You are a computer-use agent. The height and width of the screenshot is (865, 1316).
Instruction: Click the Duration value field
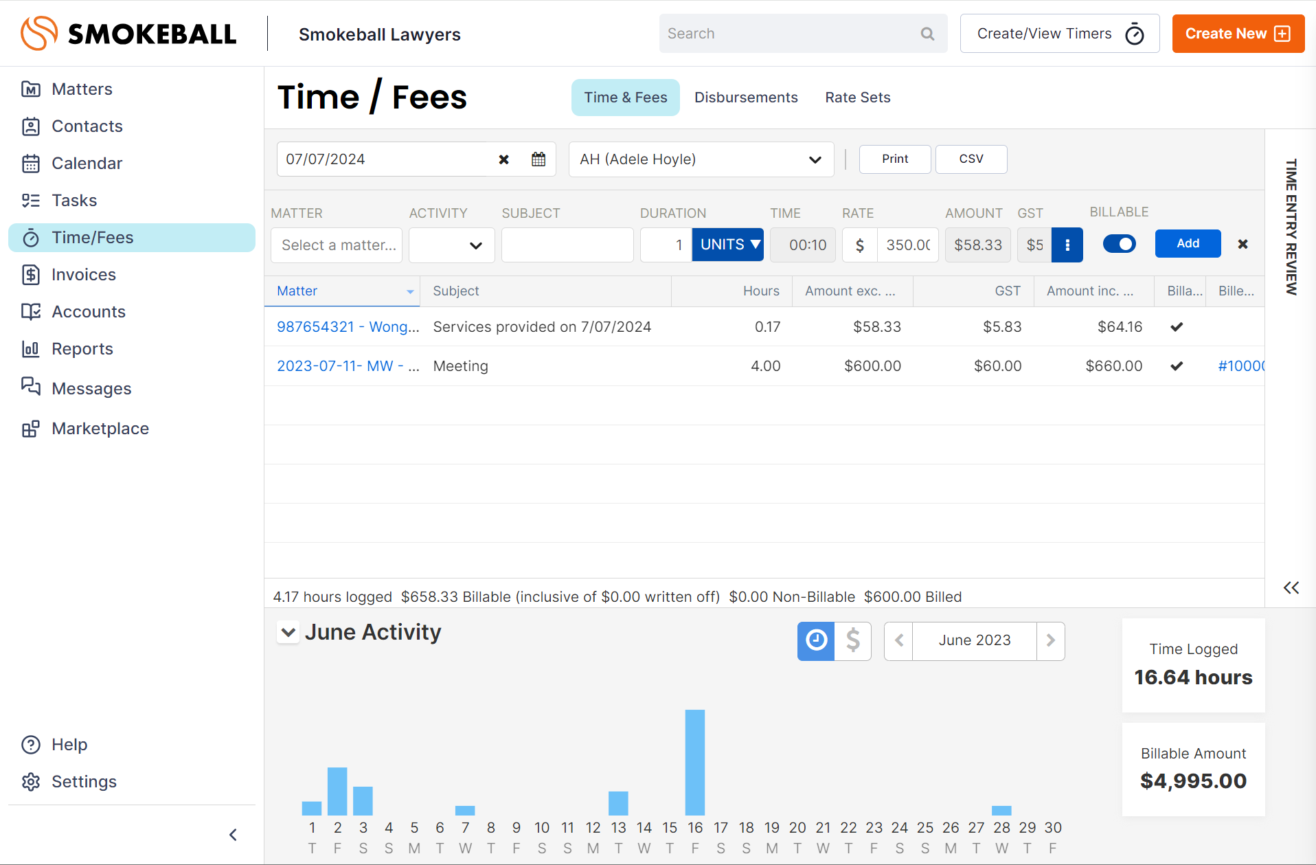click(x=666, y=245)
